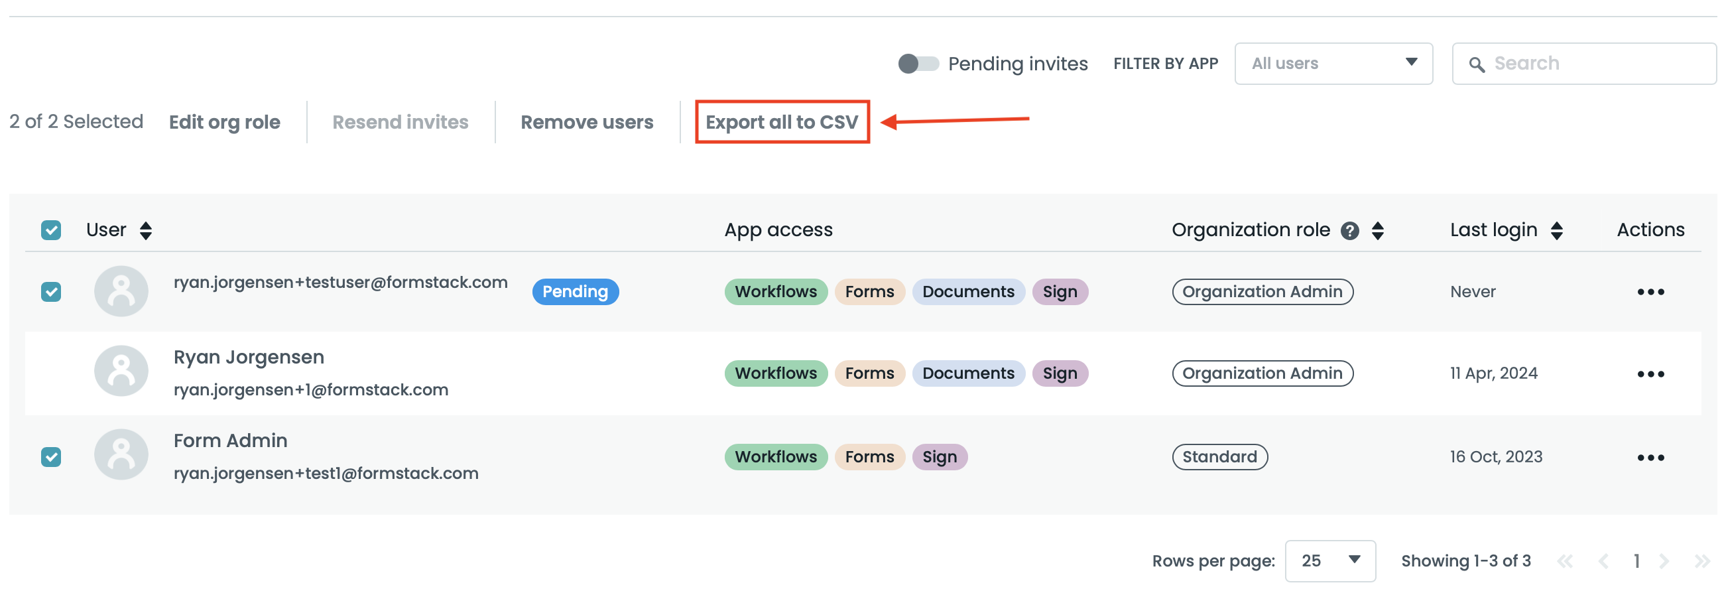This screenshot has width=1724, height=599.
Task: Open the All users filter dropdown
Action: click(1333, 64)
